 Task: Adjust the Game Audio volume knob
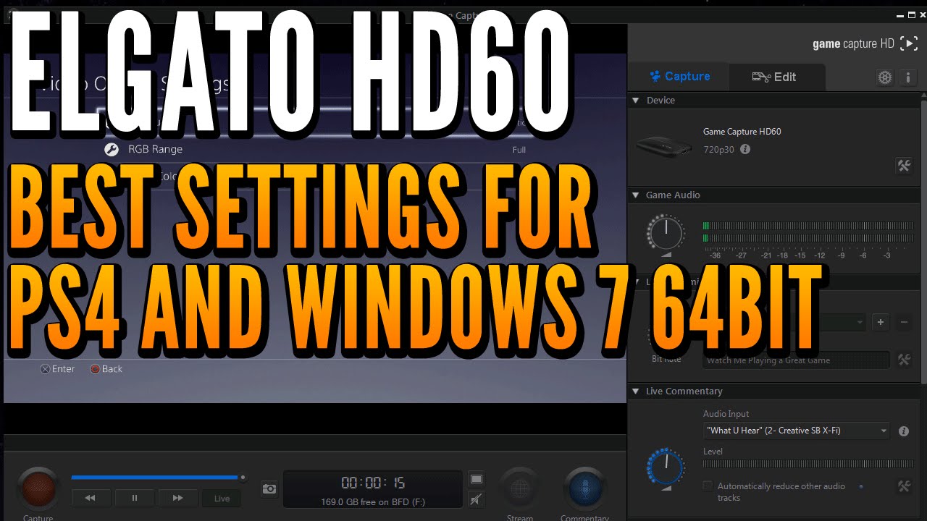[665, 233]
